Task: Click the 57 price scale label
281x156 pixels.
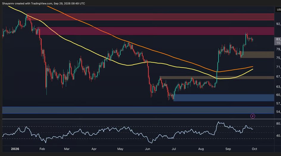Action: tap(279, 103)
